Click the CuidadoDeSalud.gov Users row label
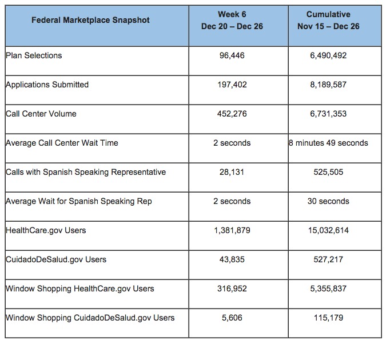 tap(56, 259)
